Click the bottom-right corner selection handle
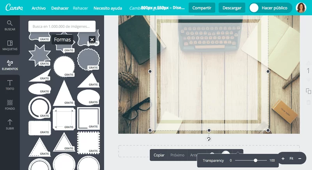312x170 pixels. click(x=268, y=130)
